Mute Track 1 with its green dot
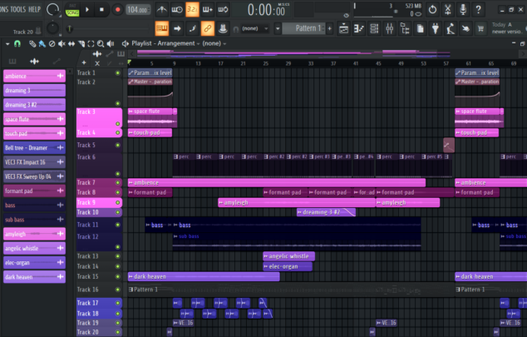527x337 pixels. click(x=118, y=73)
